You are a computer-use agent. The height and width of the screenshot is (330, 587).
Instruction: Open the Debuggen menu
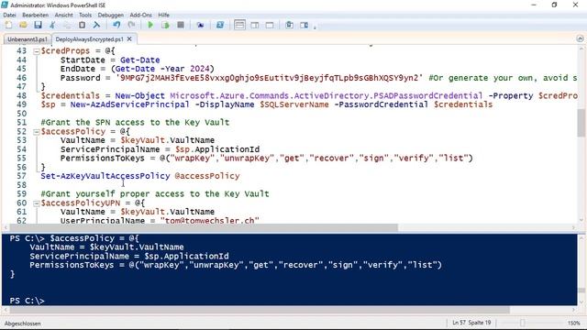(x=110, y=15)
